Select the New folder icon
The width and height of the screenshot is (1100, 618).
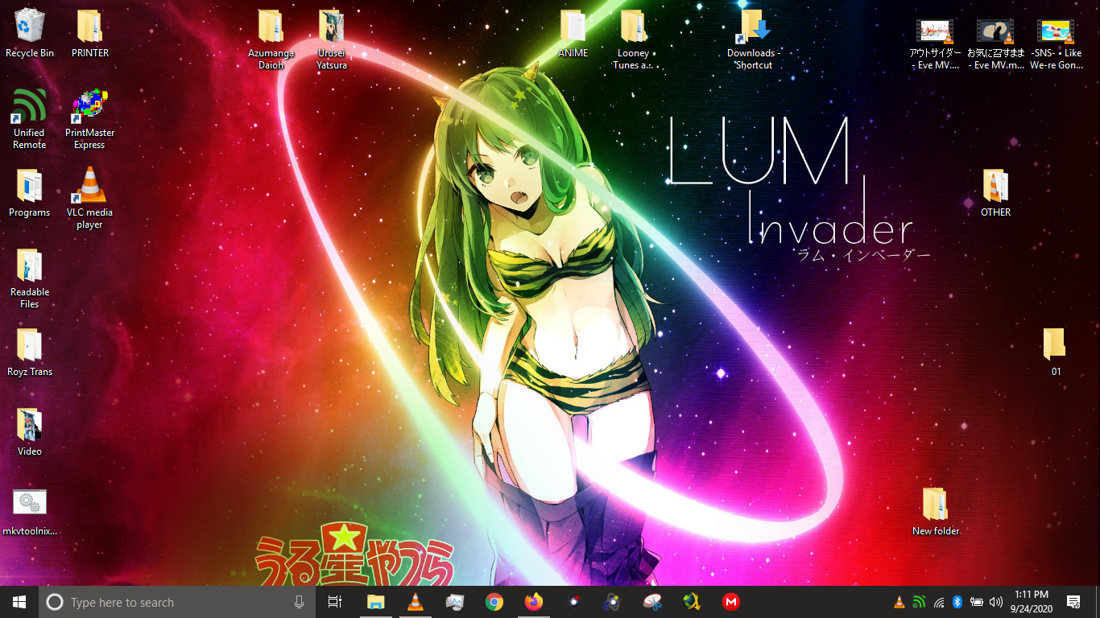[935, 512]
